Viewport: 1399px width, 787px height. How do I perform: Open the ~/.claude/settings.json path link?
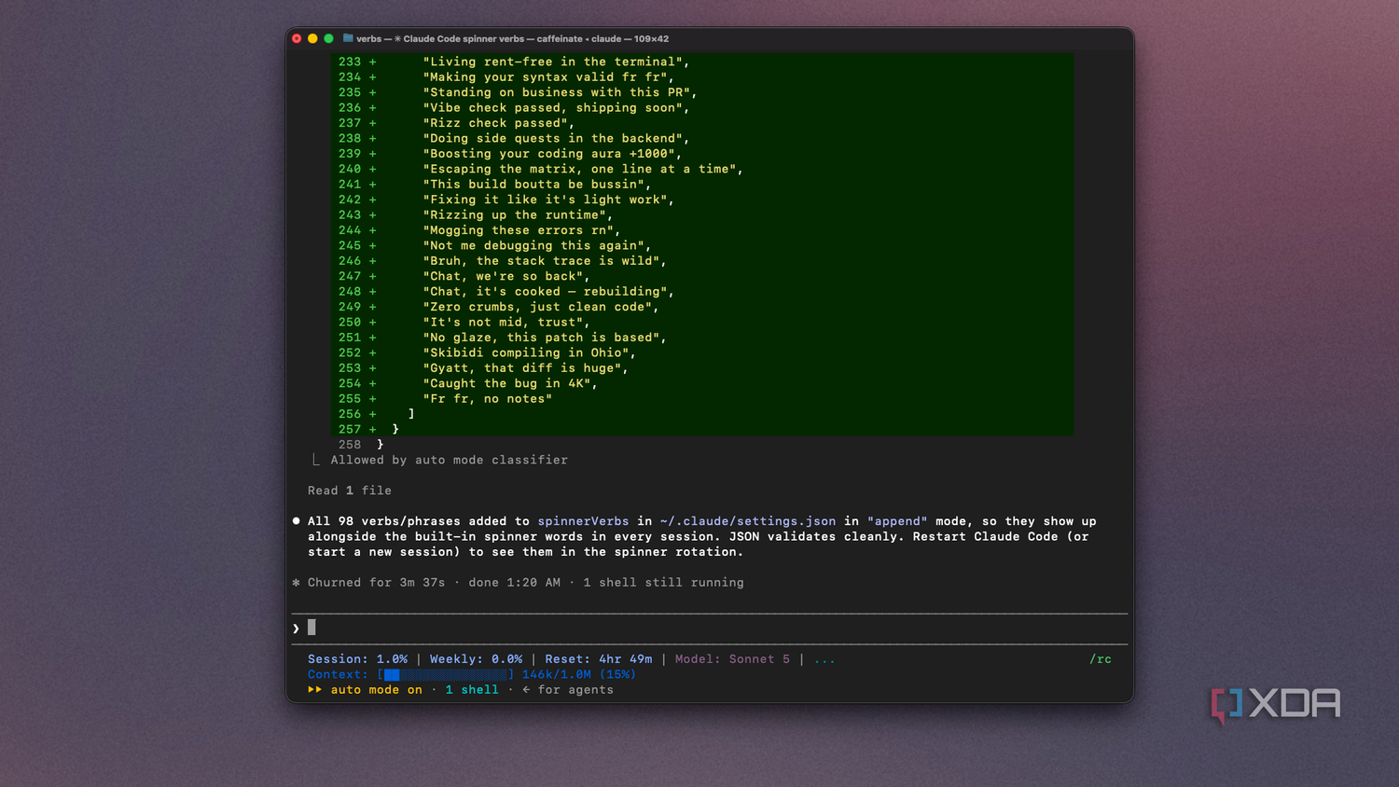[748, 521]
